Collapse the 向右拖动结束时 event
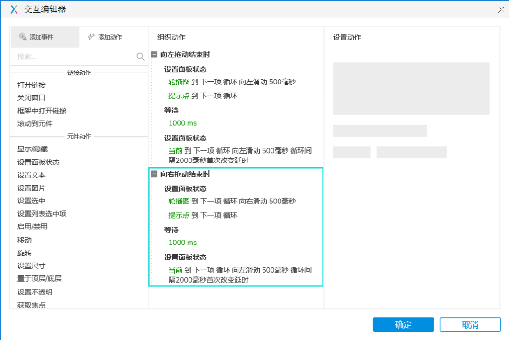The image size is (509, 340). pos(154,174)
